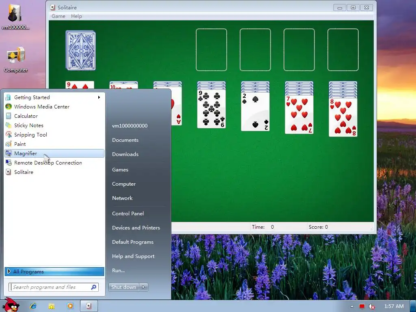The width and height of the screenshot is (416, 312).
Task: Click the Calculator icon in Start menu
Action: (9, 116)
